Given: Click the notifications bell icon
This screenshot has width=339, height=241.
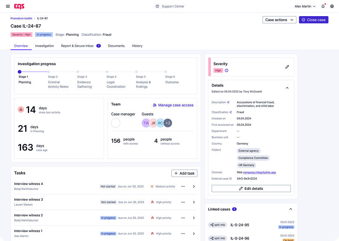Looking at the screenshot, I should [x=323, y=6].
